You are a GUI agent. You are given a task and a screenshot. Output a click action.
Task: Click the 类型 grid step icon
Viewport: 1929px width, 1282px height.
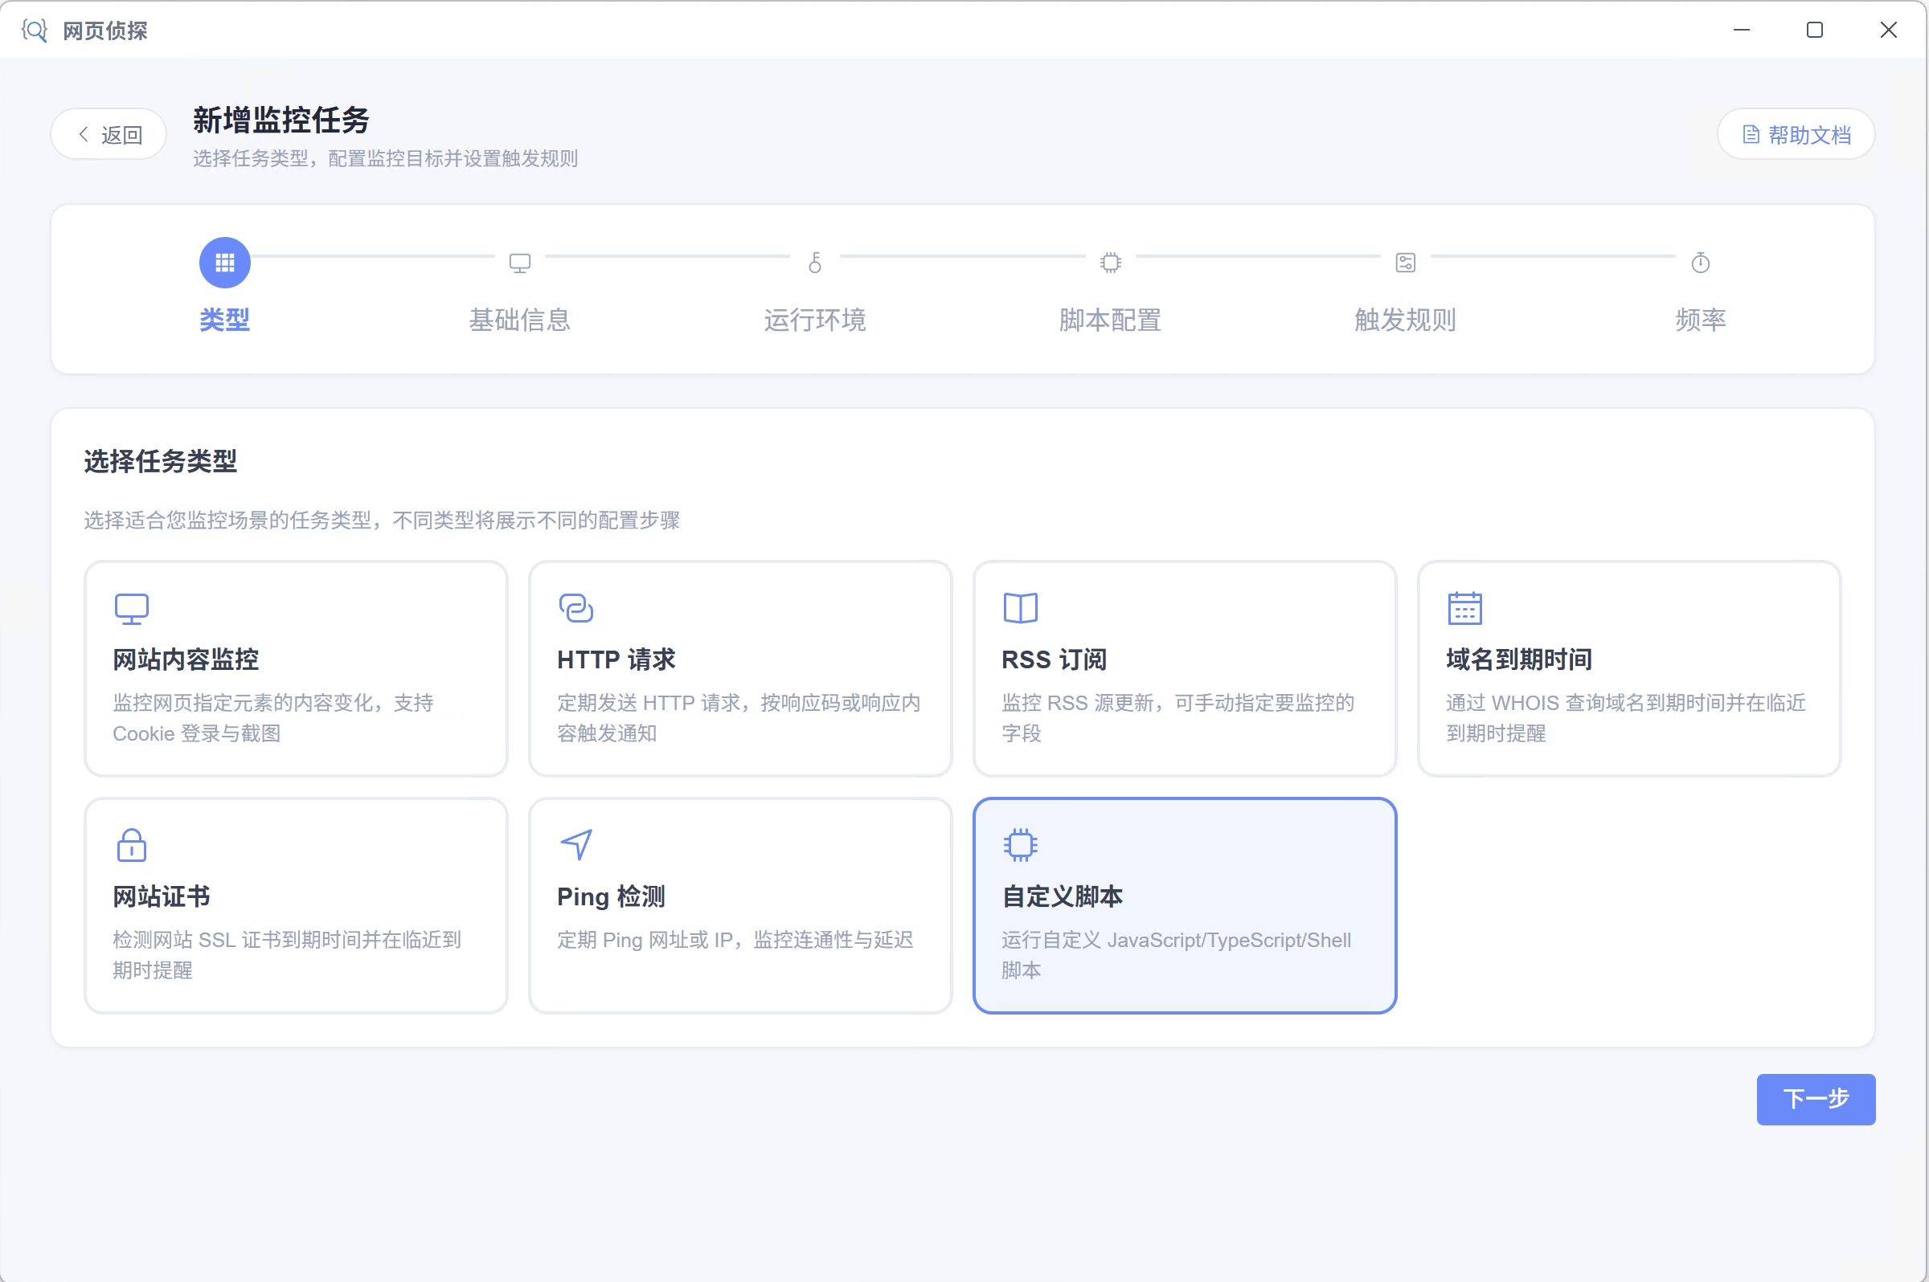click(225, 263)
